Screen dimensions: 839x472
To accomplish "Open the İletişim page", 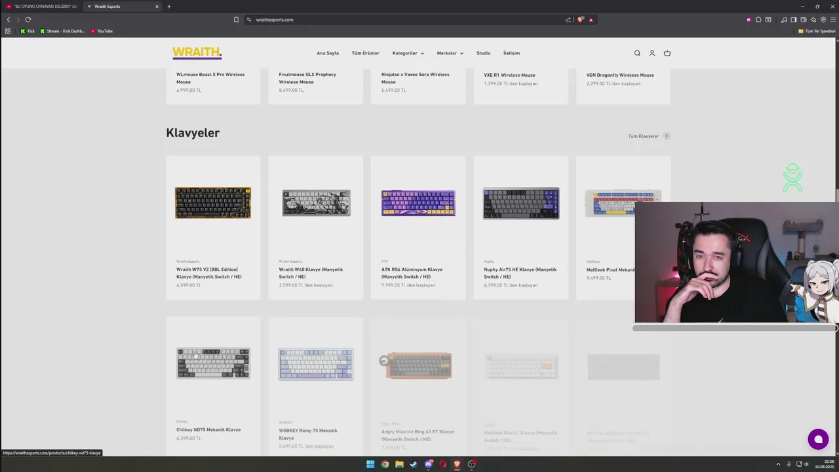I will pos(511,53).
